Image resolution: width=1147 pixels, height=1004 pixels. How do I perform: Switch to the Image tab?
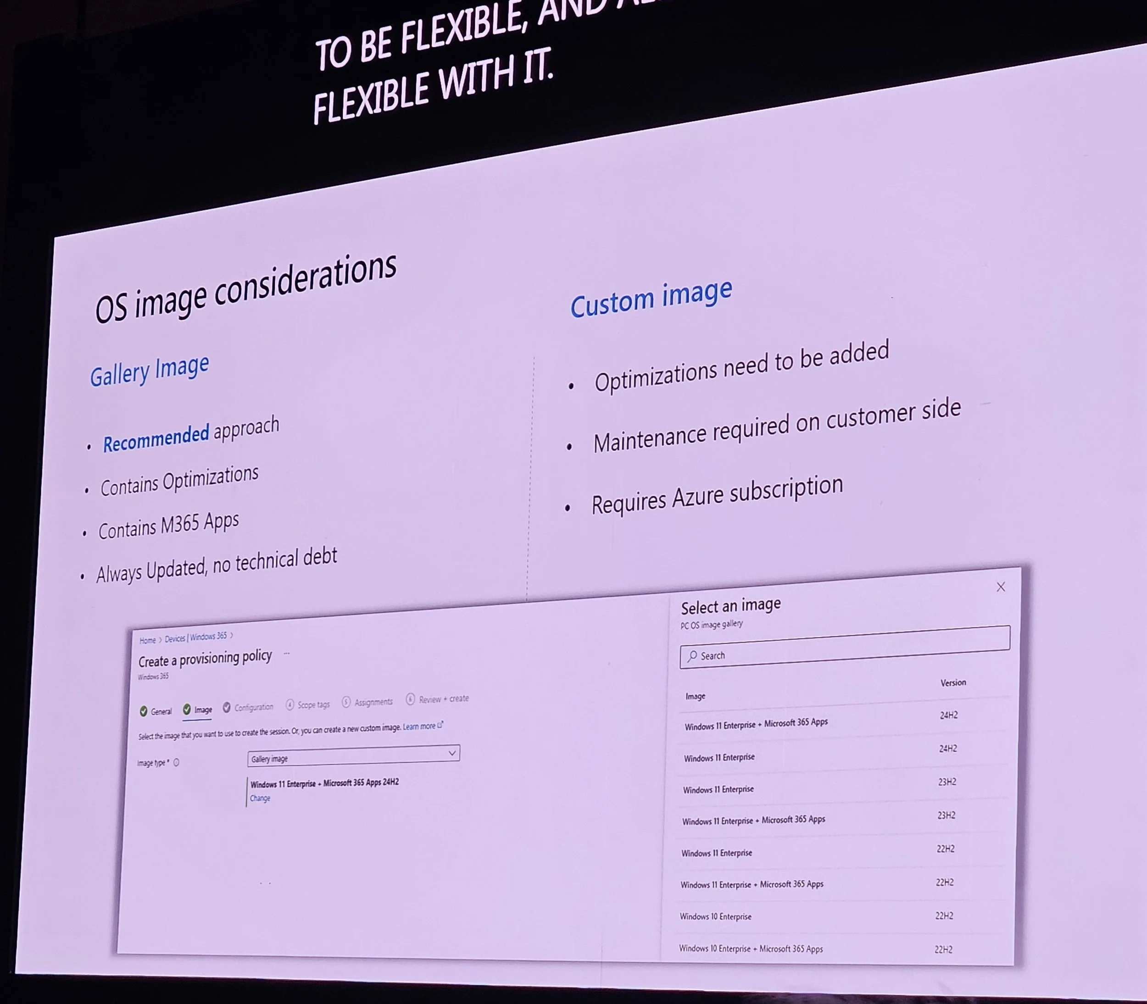tap(203, 709)
